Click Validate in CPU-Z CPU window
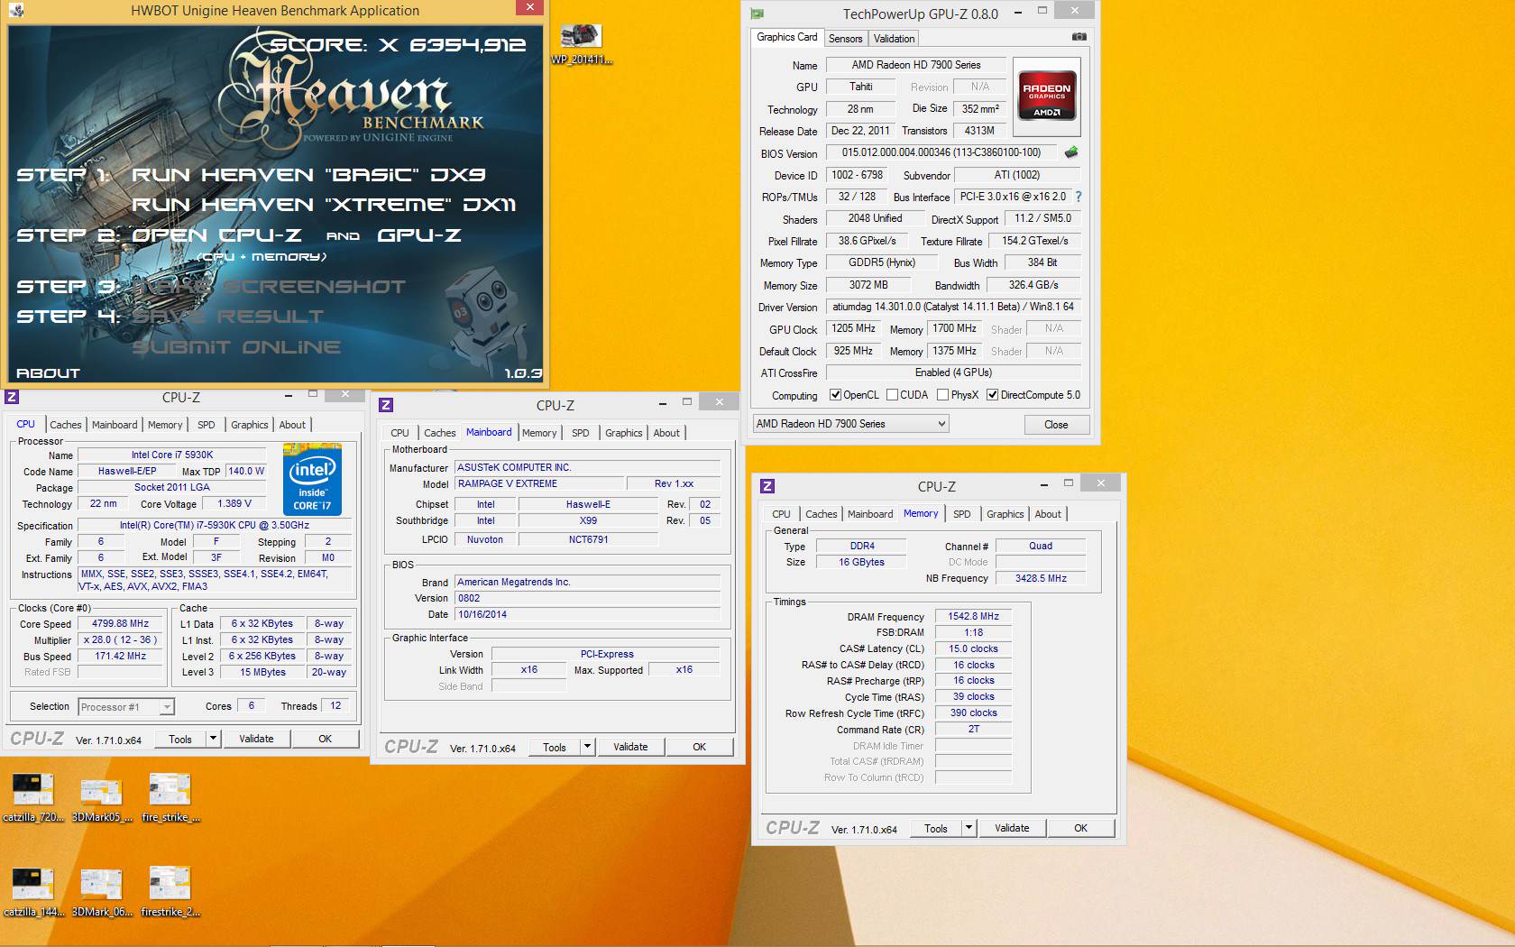This screenshot has height=947, width=1515. point(256,739)
